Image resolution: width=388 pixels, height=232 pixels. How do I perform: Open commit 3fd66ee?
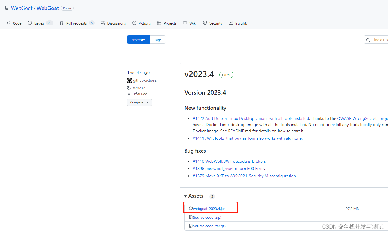(x=140, y=94)
